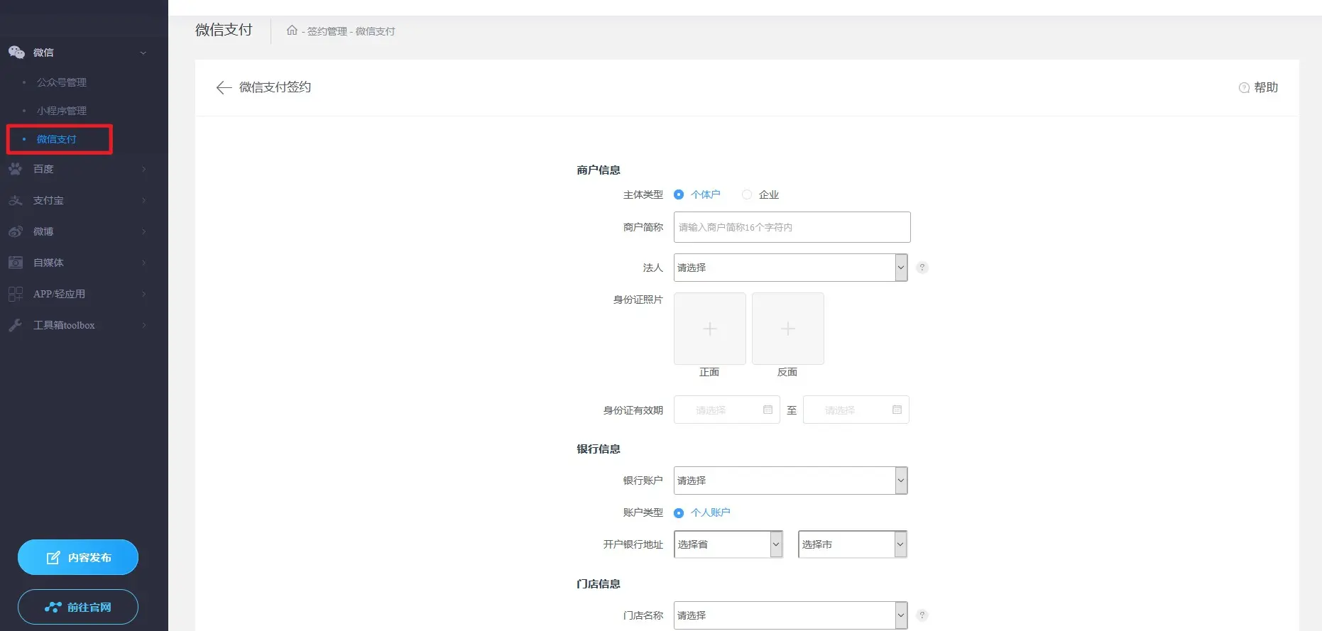
Task: Click the 前往官网 button
Action: [x=78, y=607]
